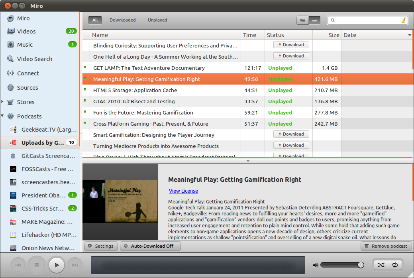This screenshot has width=414, height=278.
Task: Select MAKE Magazine podcast icon
Action: pos(13,222)
